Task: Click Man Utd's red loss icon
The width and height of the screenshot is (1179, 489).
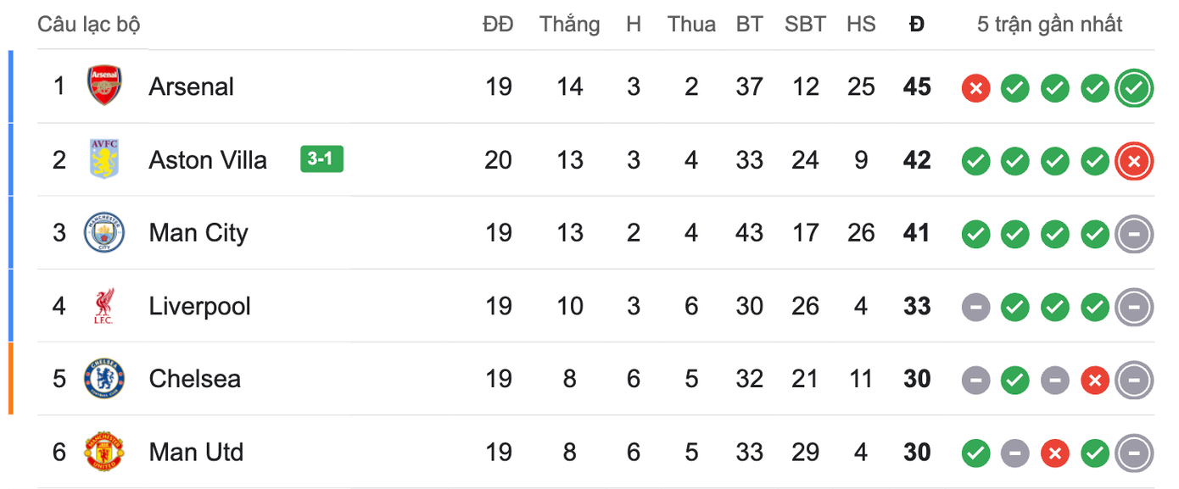Action: (1054, 453)
